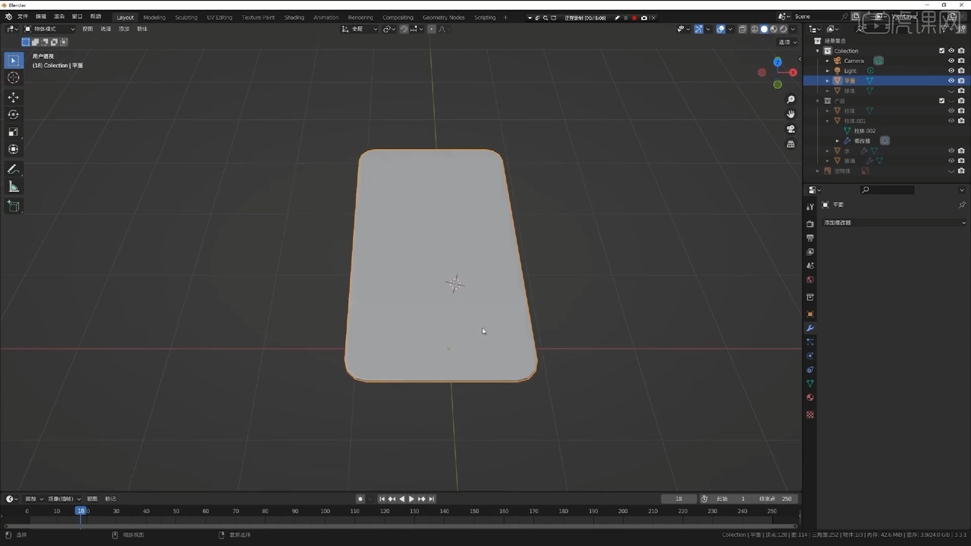This screenshot has width=971, height=546.
Task: Disable rendering for 柱体.001
Action: pyautogui.click(x=961, y=121)
